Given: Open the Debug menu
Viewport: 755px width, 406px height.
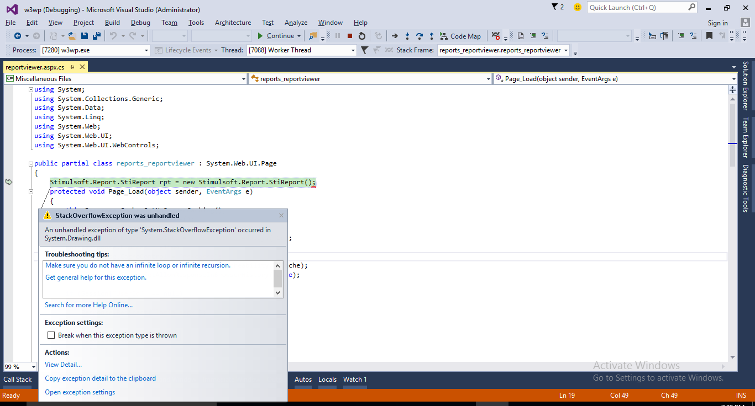Looking at the screenshot, I should tap(140, 23).
